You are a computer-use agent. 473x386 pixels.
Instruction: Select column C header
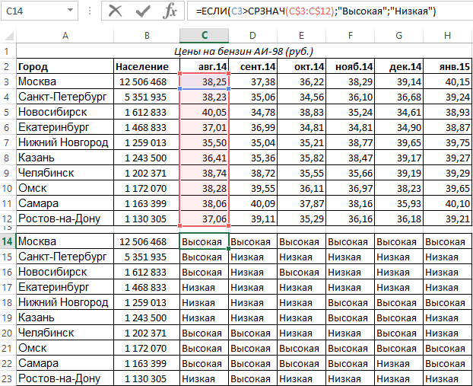(x=204, y=35)
